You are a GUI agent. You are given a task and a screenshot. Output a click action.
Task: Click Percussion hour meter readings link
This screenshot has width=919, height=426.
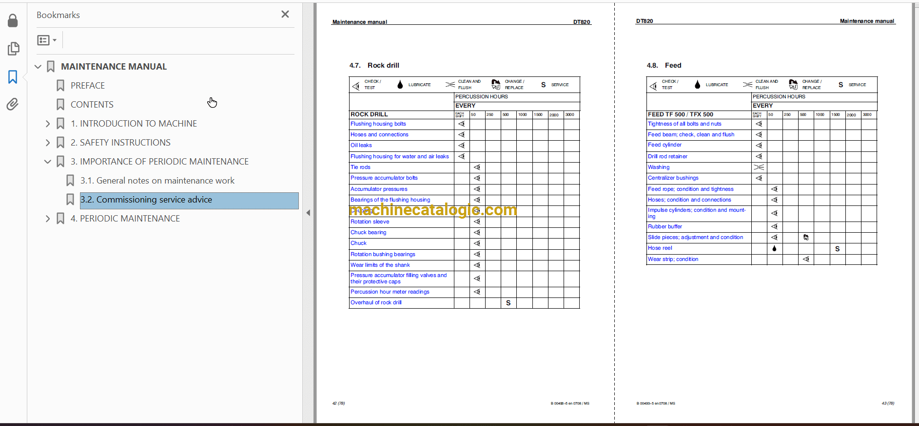[390, 292]
